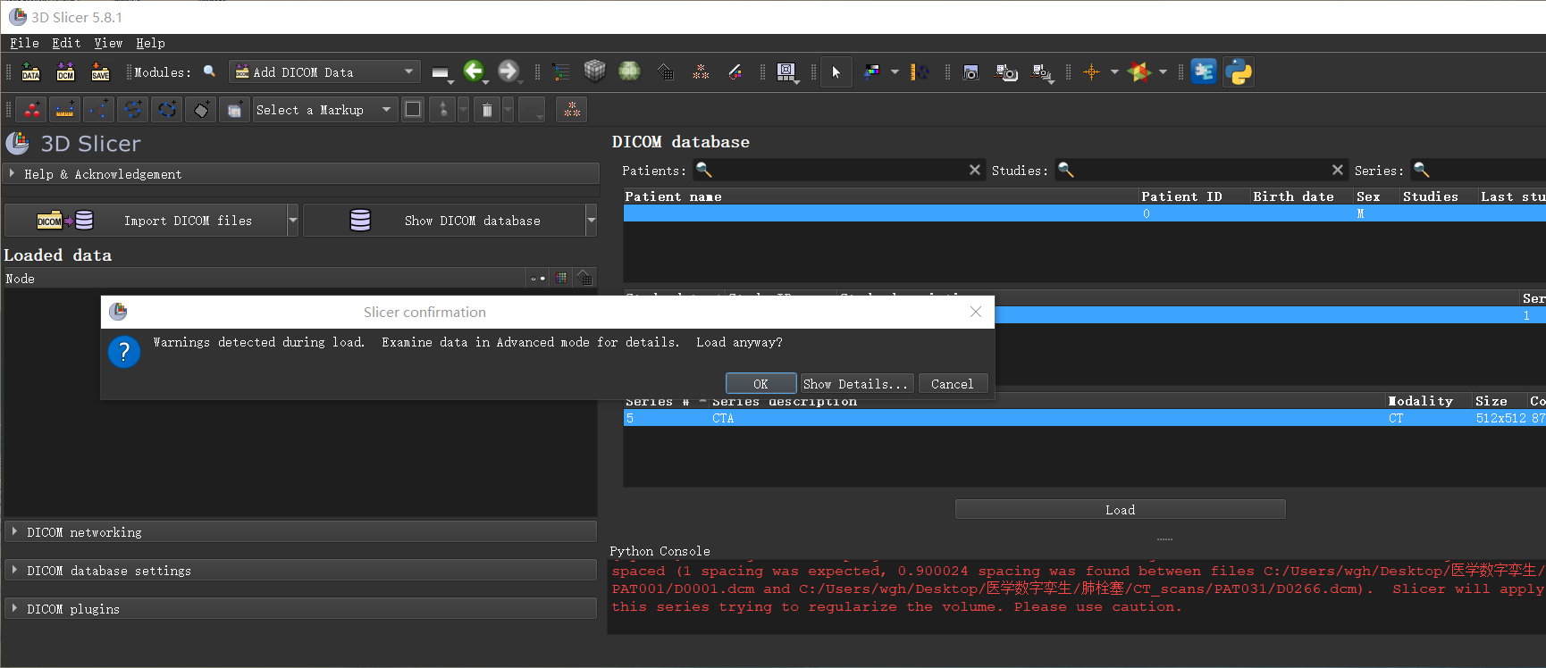Expand the DICOM plugins section
The height and width of the screenshot is (668, 1546).
click(x=300, y=609)
